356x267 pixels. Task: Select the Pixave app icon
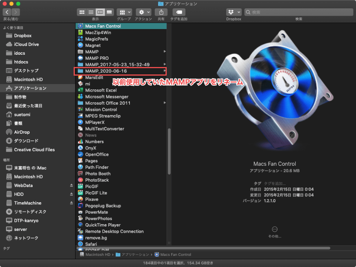80,199
